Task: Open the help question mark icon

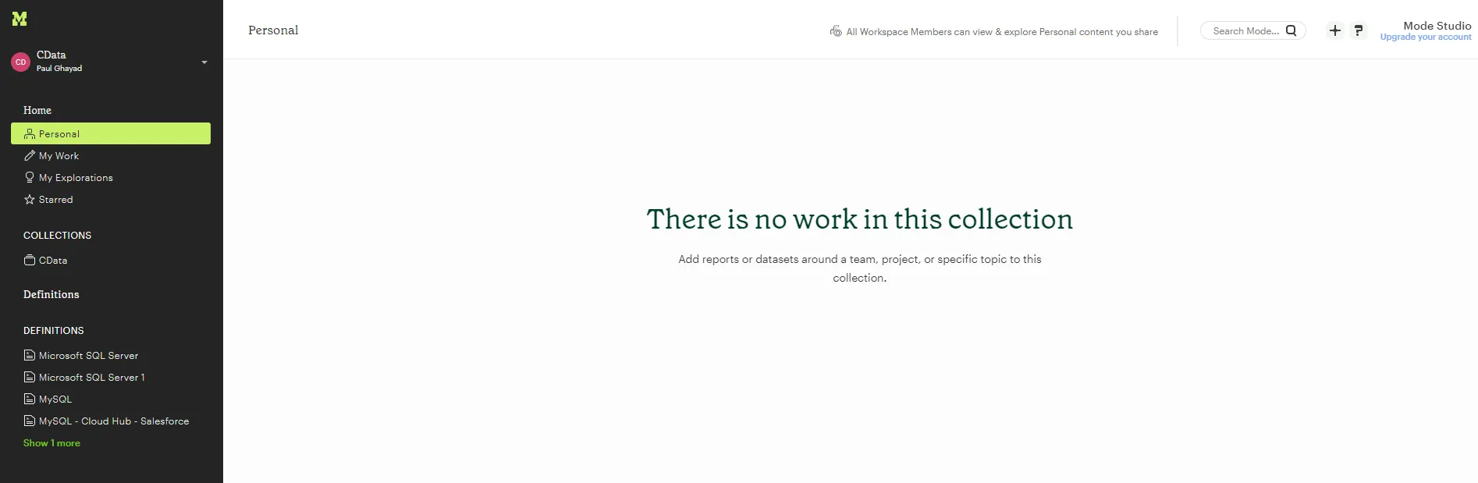Action: (1359, 30)
